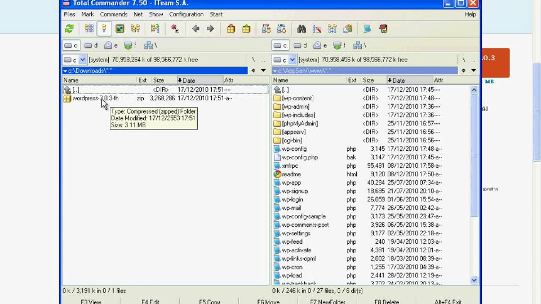Viewport: 541px width, 304px height.
Task: Open the Synchronize directories icon
Action: coord(332,29)
